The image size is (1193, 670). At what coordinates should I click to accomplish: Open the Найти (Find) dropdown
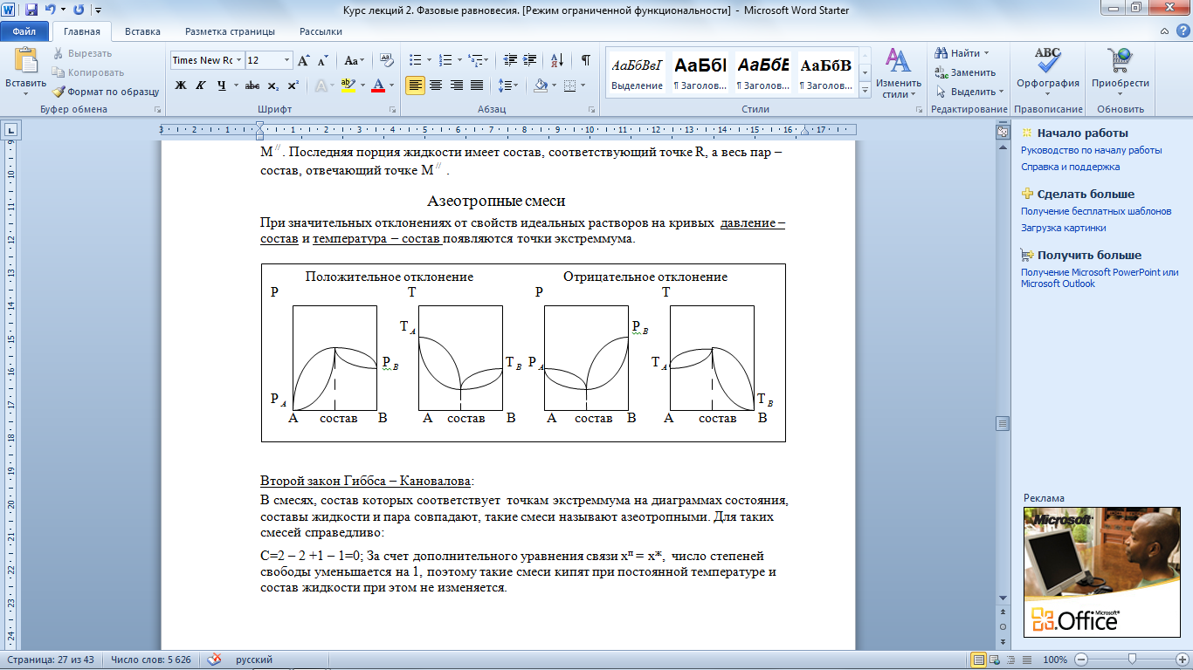tap(962, 53)
